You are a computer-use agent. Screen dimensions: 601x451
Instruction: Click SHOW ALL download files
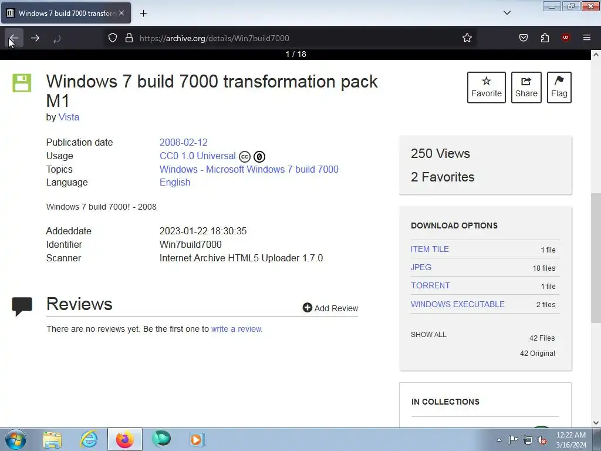[428, 334]
